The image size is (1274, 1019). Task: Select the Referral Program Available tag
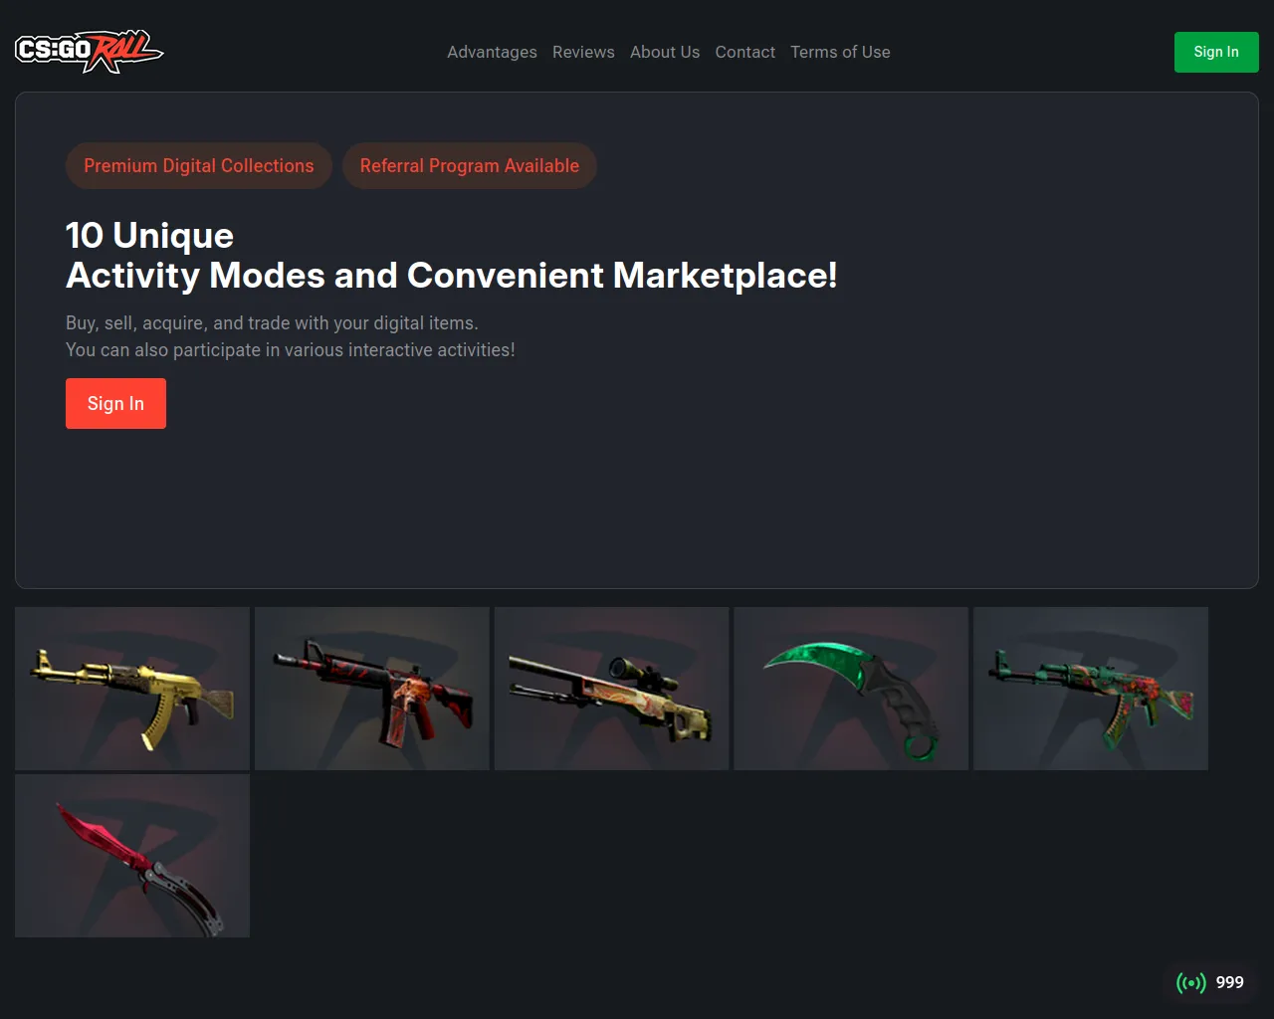[470, 165]
